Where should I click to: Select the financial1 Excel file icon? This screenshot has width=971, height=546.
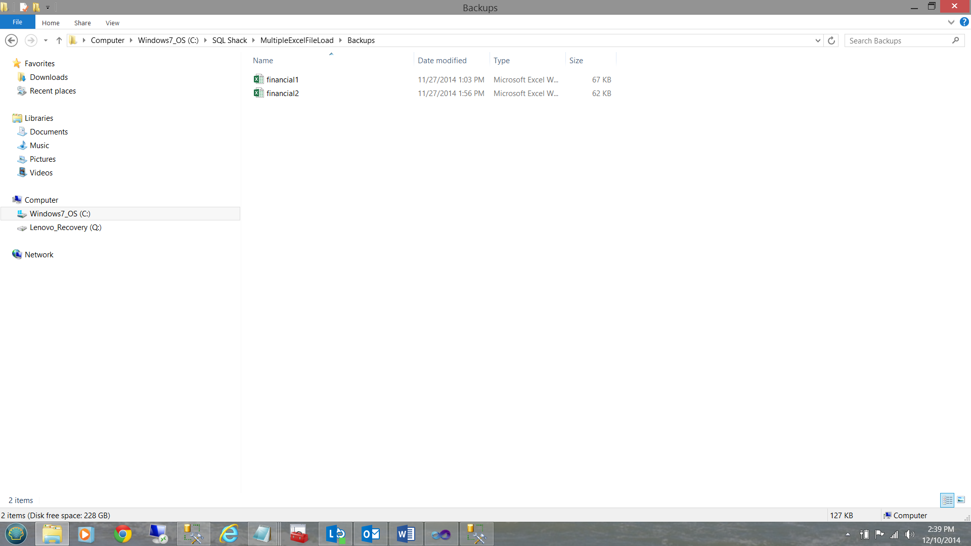coord(258,79)
